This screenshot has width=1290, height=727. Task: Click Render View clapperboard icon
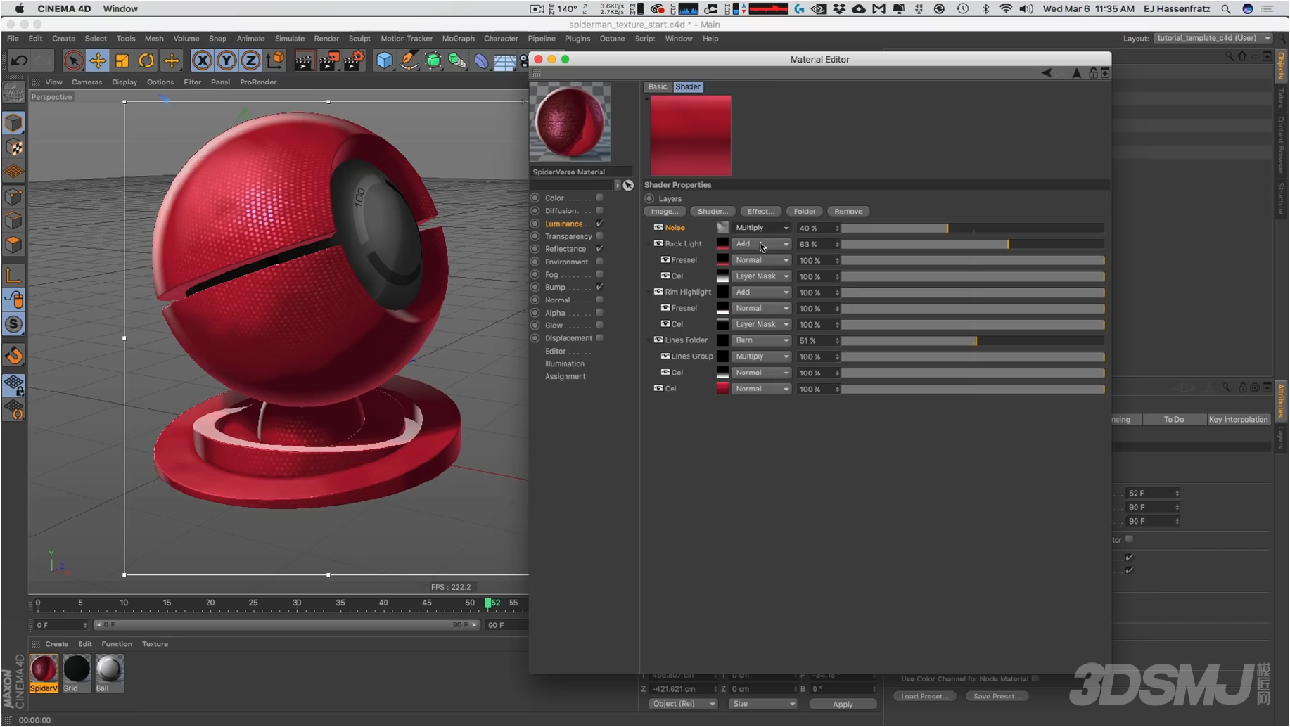(304, 60)
